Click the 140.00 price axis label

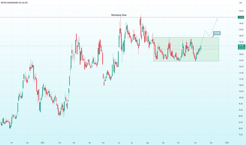[241, 36]
